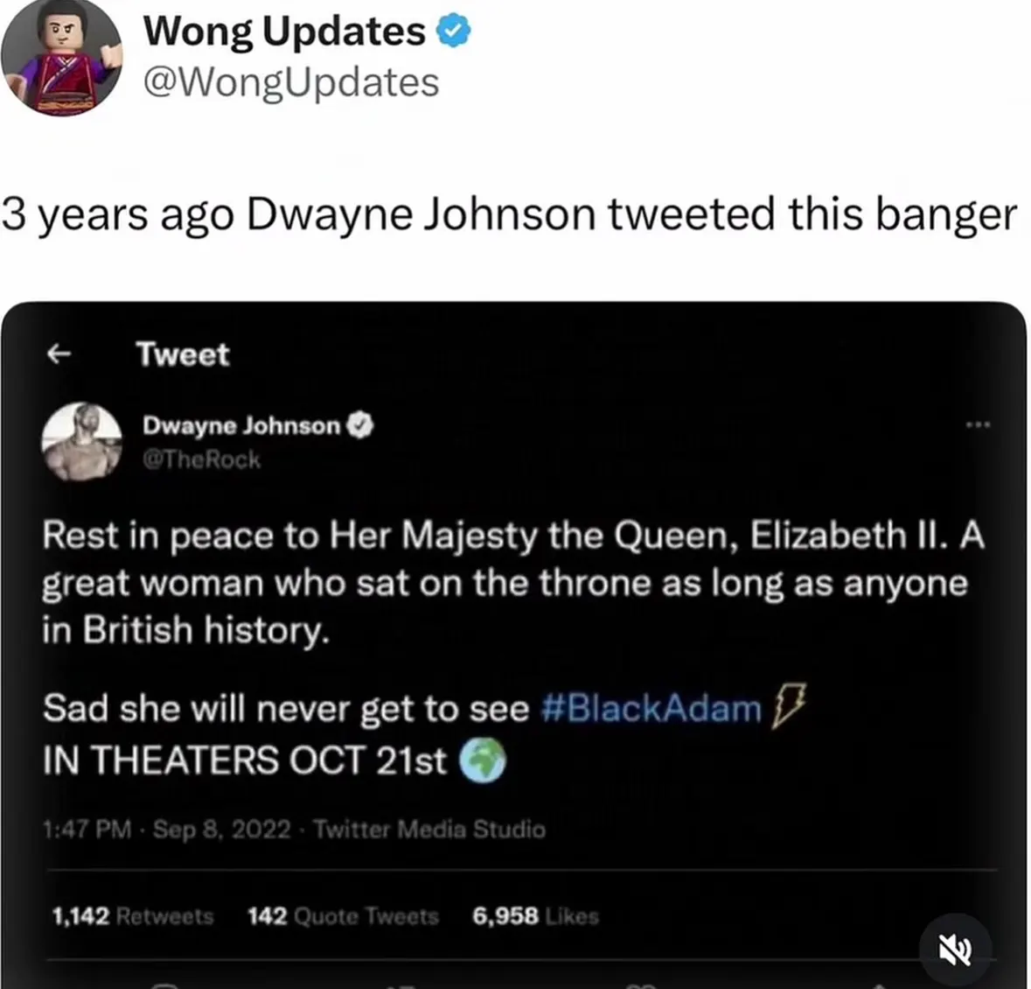Go back using the Tweet arrow

59,354
